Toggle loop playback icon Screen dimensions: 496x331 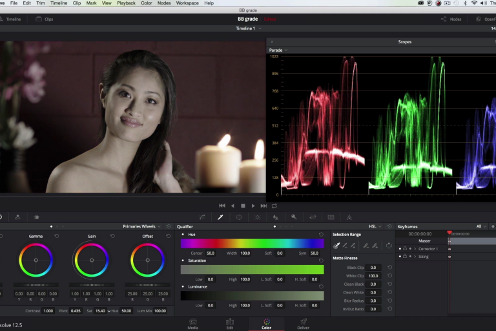pyautogui.click(x=274, y=206)
